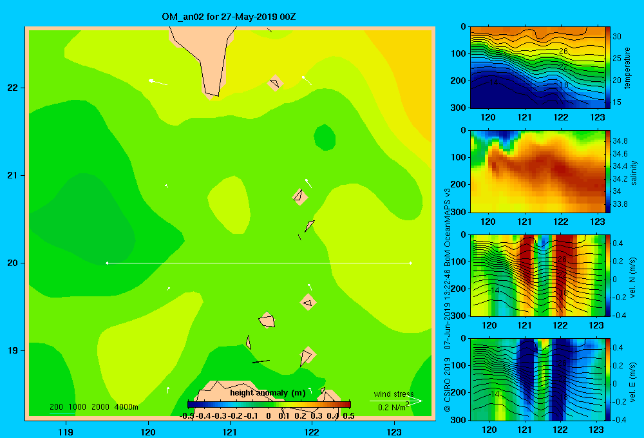Image resolution: width=644 pixels, height=438 pixels.
Task: Click the 26 isotherm label in the temperature plot
Action: 563,52
